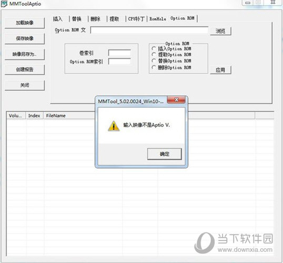Confirm the dialog with the 确定 (OK) button
Viewport: 283px width, 263px height.
coord(165,154)
